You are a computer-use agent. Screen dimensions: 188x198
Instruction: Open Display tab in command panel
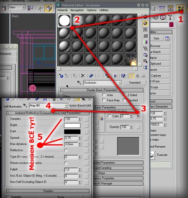[163, 17]
